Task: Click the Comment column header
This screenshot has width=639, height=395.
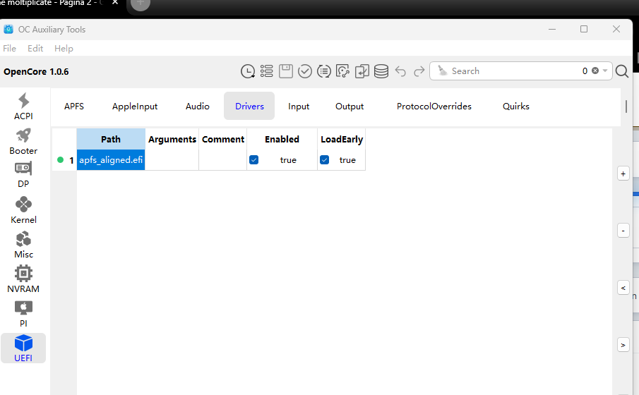Action: click(x=223, y=139)
